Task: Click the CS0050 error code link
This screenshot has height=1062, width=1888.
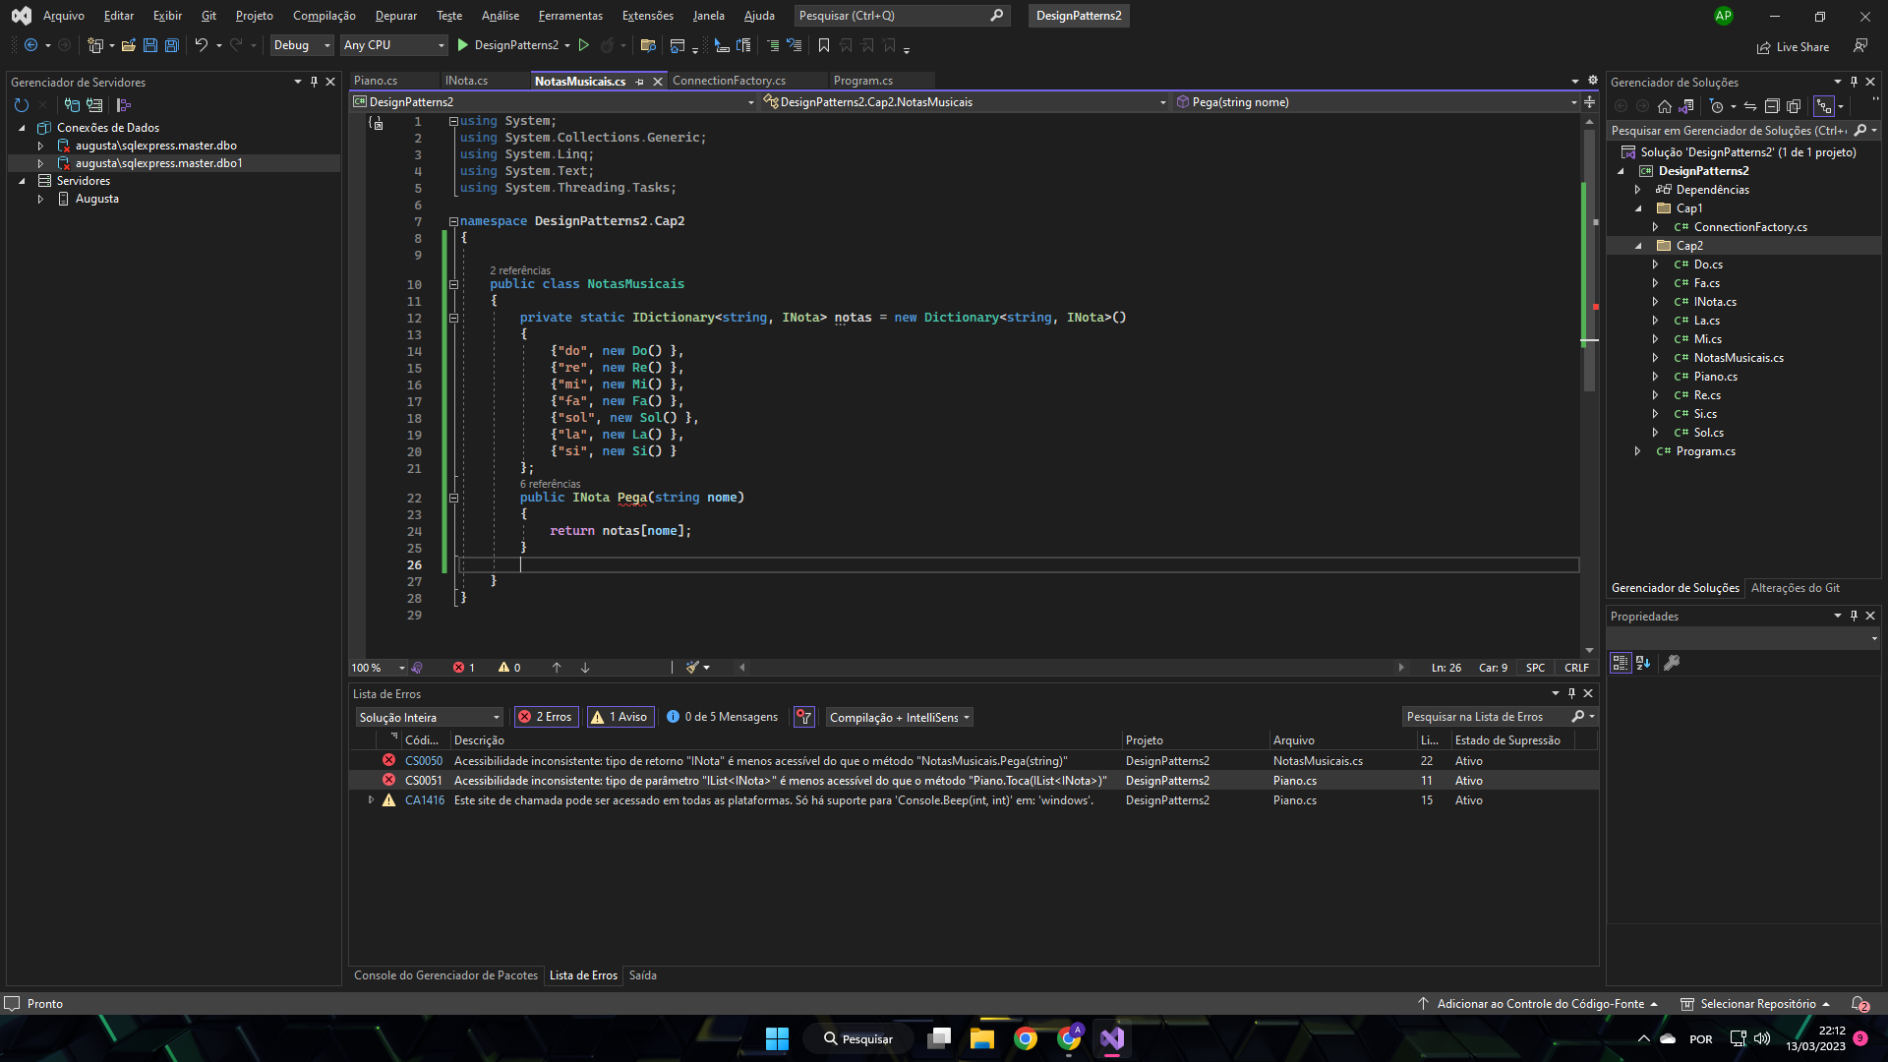Action: (x=424, y=761)
